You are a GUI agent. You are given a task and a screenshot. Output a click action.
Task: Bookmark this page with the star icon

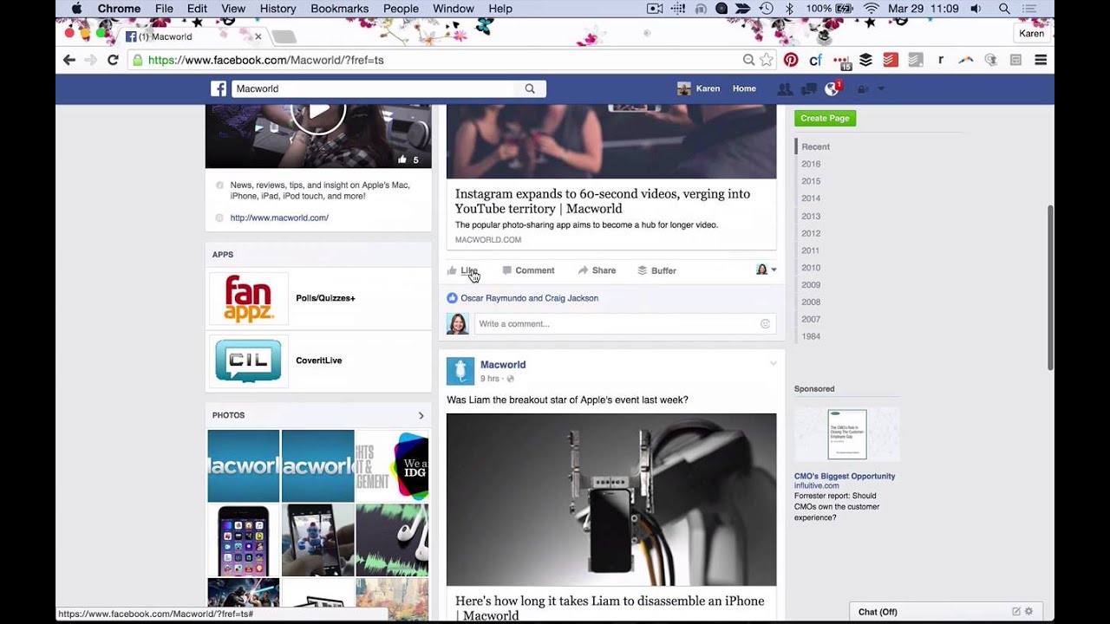point(767,60)
